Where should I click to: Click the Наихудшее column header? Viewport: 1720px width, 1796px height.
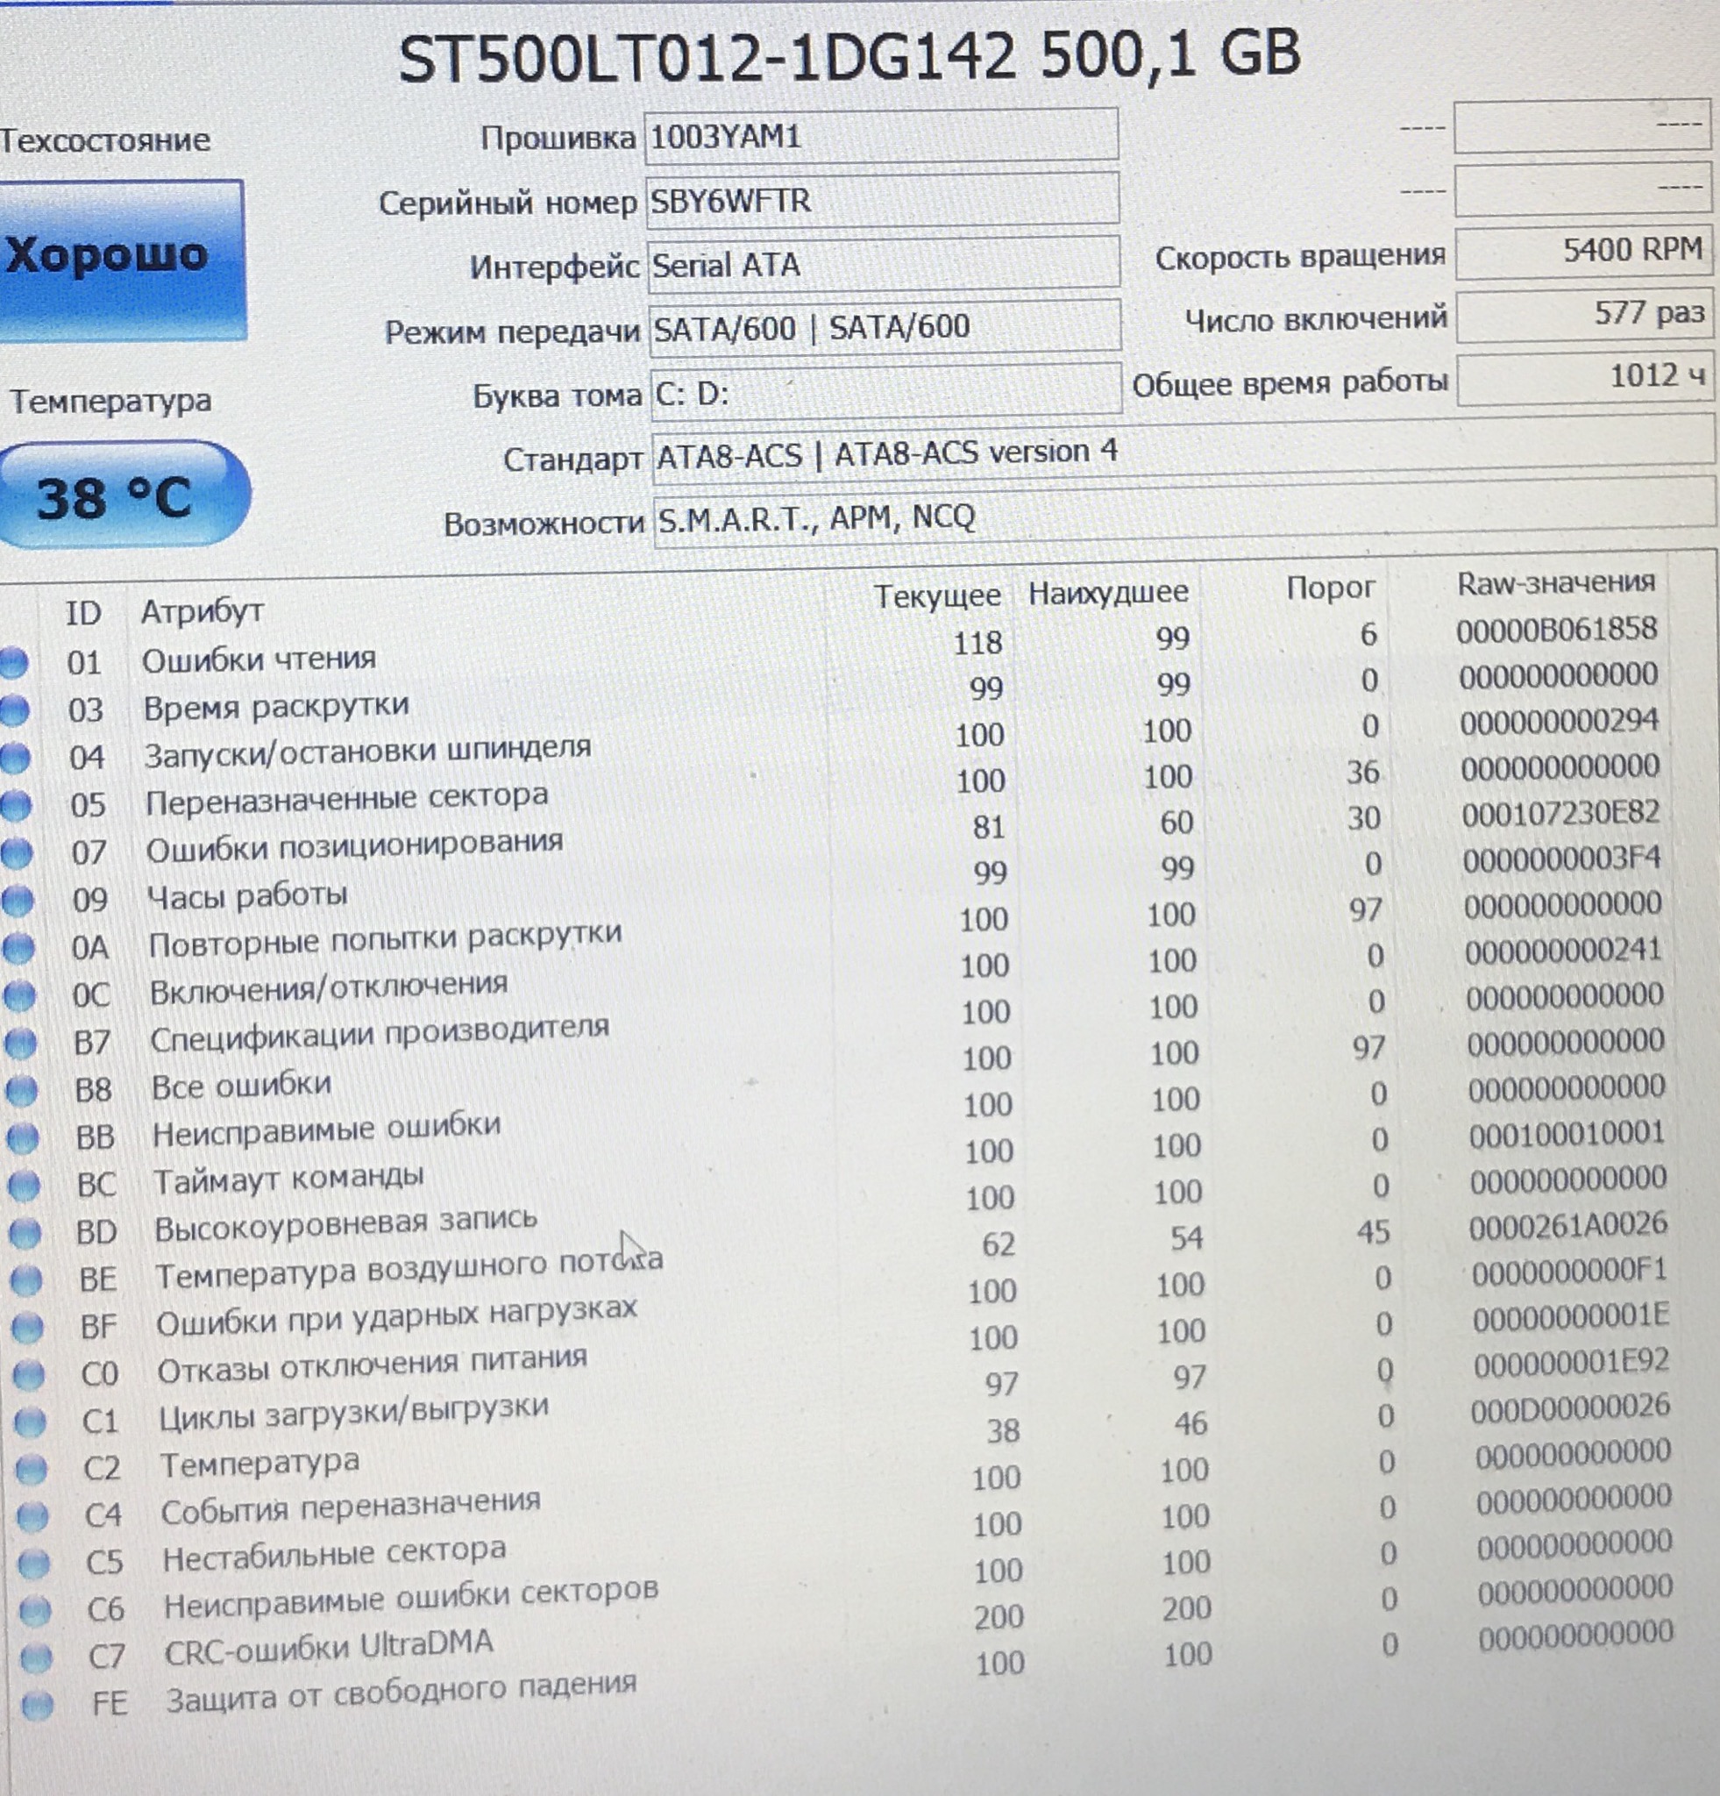pyautogui.click(x=1108, y=592)
